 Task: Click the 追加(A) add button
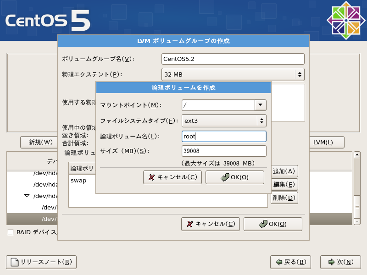click(x=284, y=171)
